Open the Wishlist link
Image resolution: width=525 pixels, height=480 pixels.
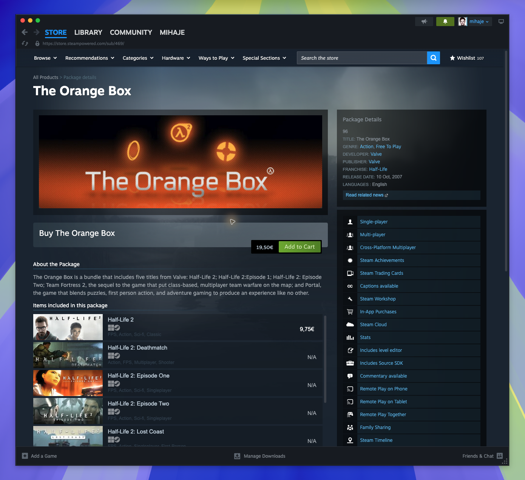tap(467, 58)
